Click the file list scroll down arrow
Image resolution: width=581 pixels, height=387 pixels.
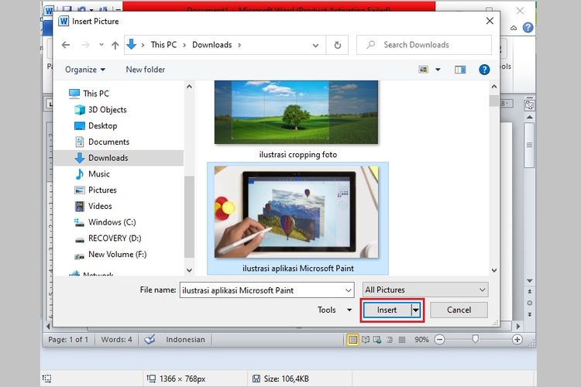pyautogui.click(x=494, y=270)
